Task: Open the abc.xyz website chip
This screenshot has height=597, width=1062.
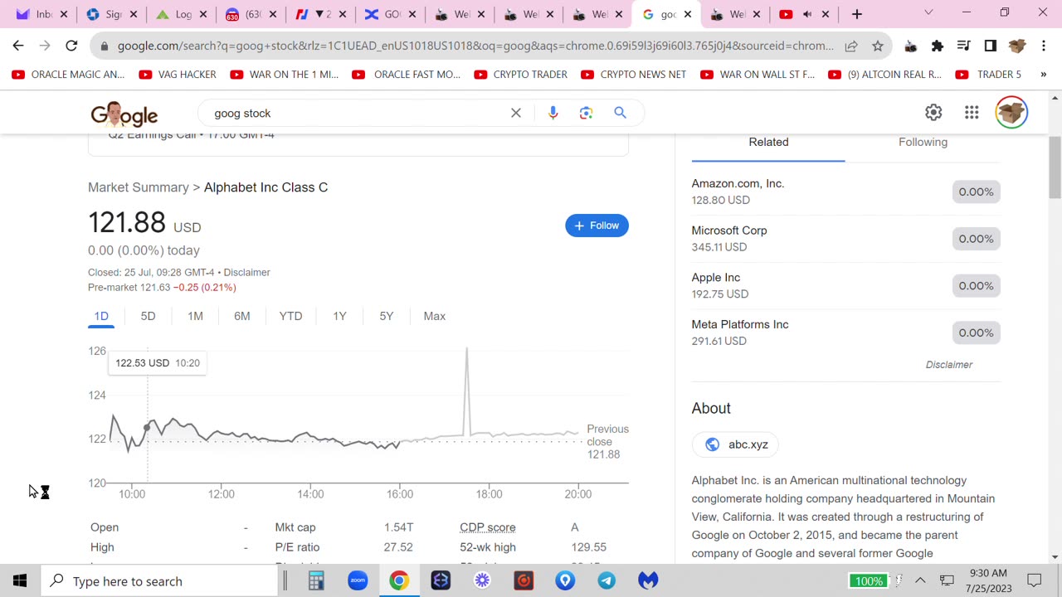Action: [x=735, y=444]
